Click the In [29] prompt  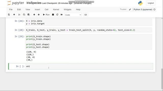20,36
